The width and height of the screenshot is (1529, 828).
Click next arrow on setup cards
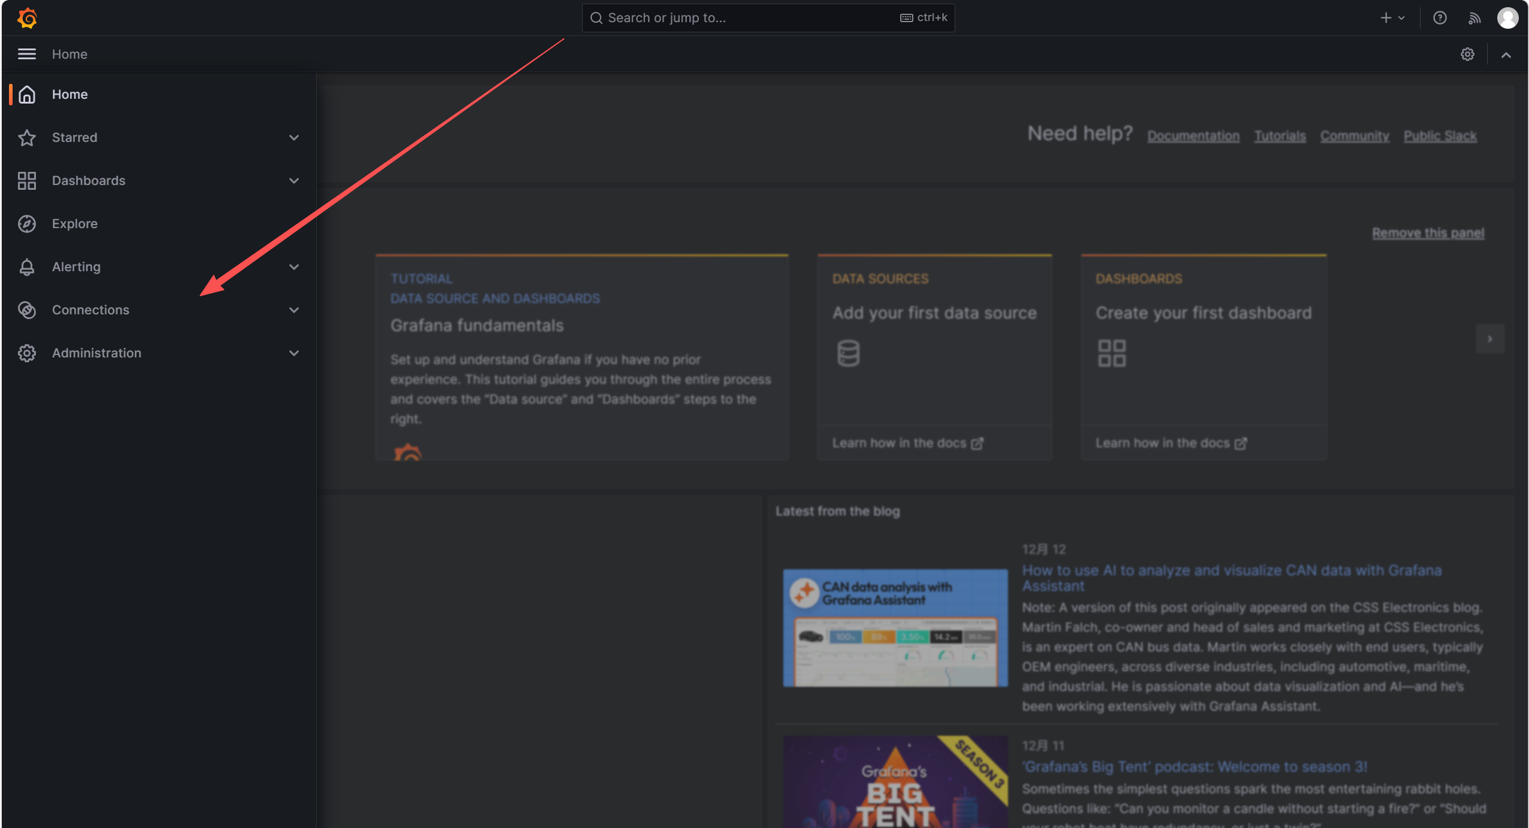coord(1489,339)
